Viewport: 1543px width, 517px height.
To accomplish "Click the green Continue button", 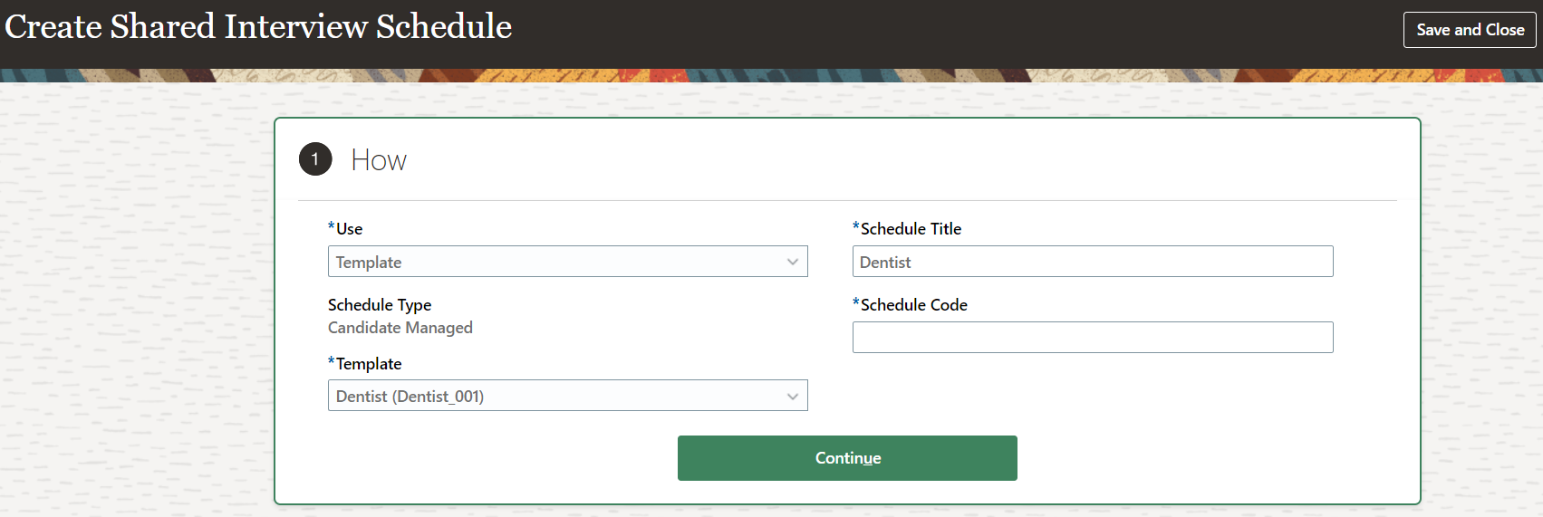I will 847,458.
